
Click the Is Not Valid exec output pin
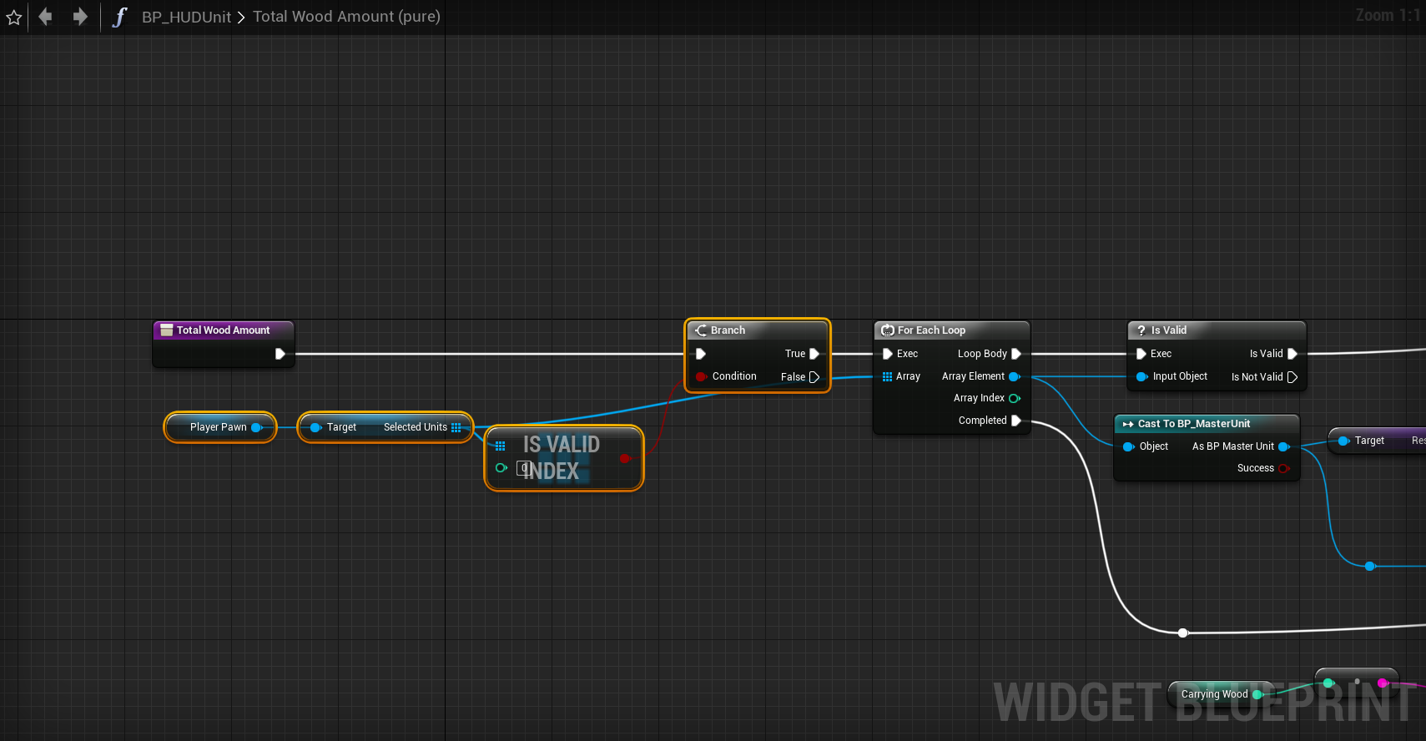point(1292,377)
